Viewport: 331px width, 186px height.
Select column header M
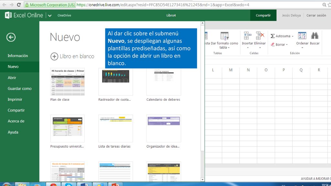[231, 70]
